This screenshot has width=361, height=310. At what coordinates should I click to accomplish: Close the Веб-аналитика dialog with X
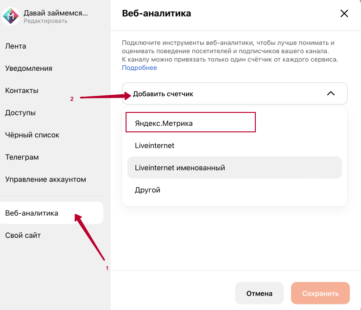point(344,13)
